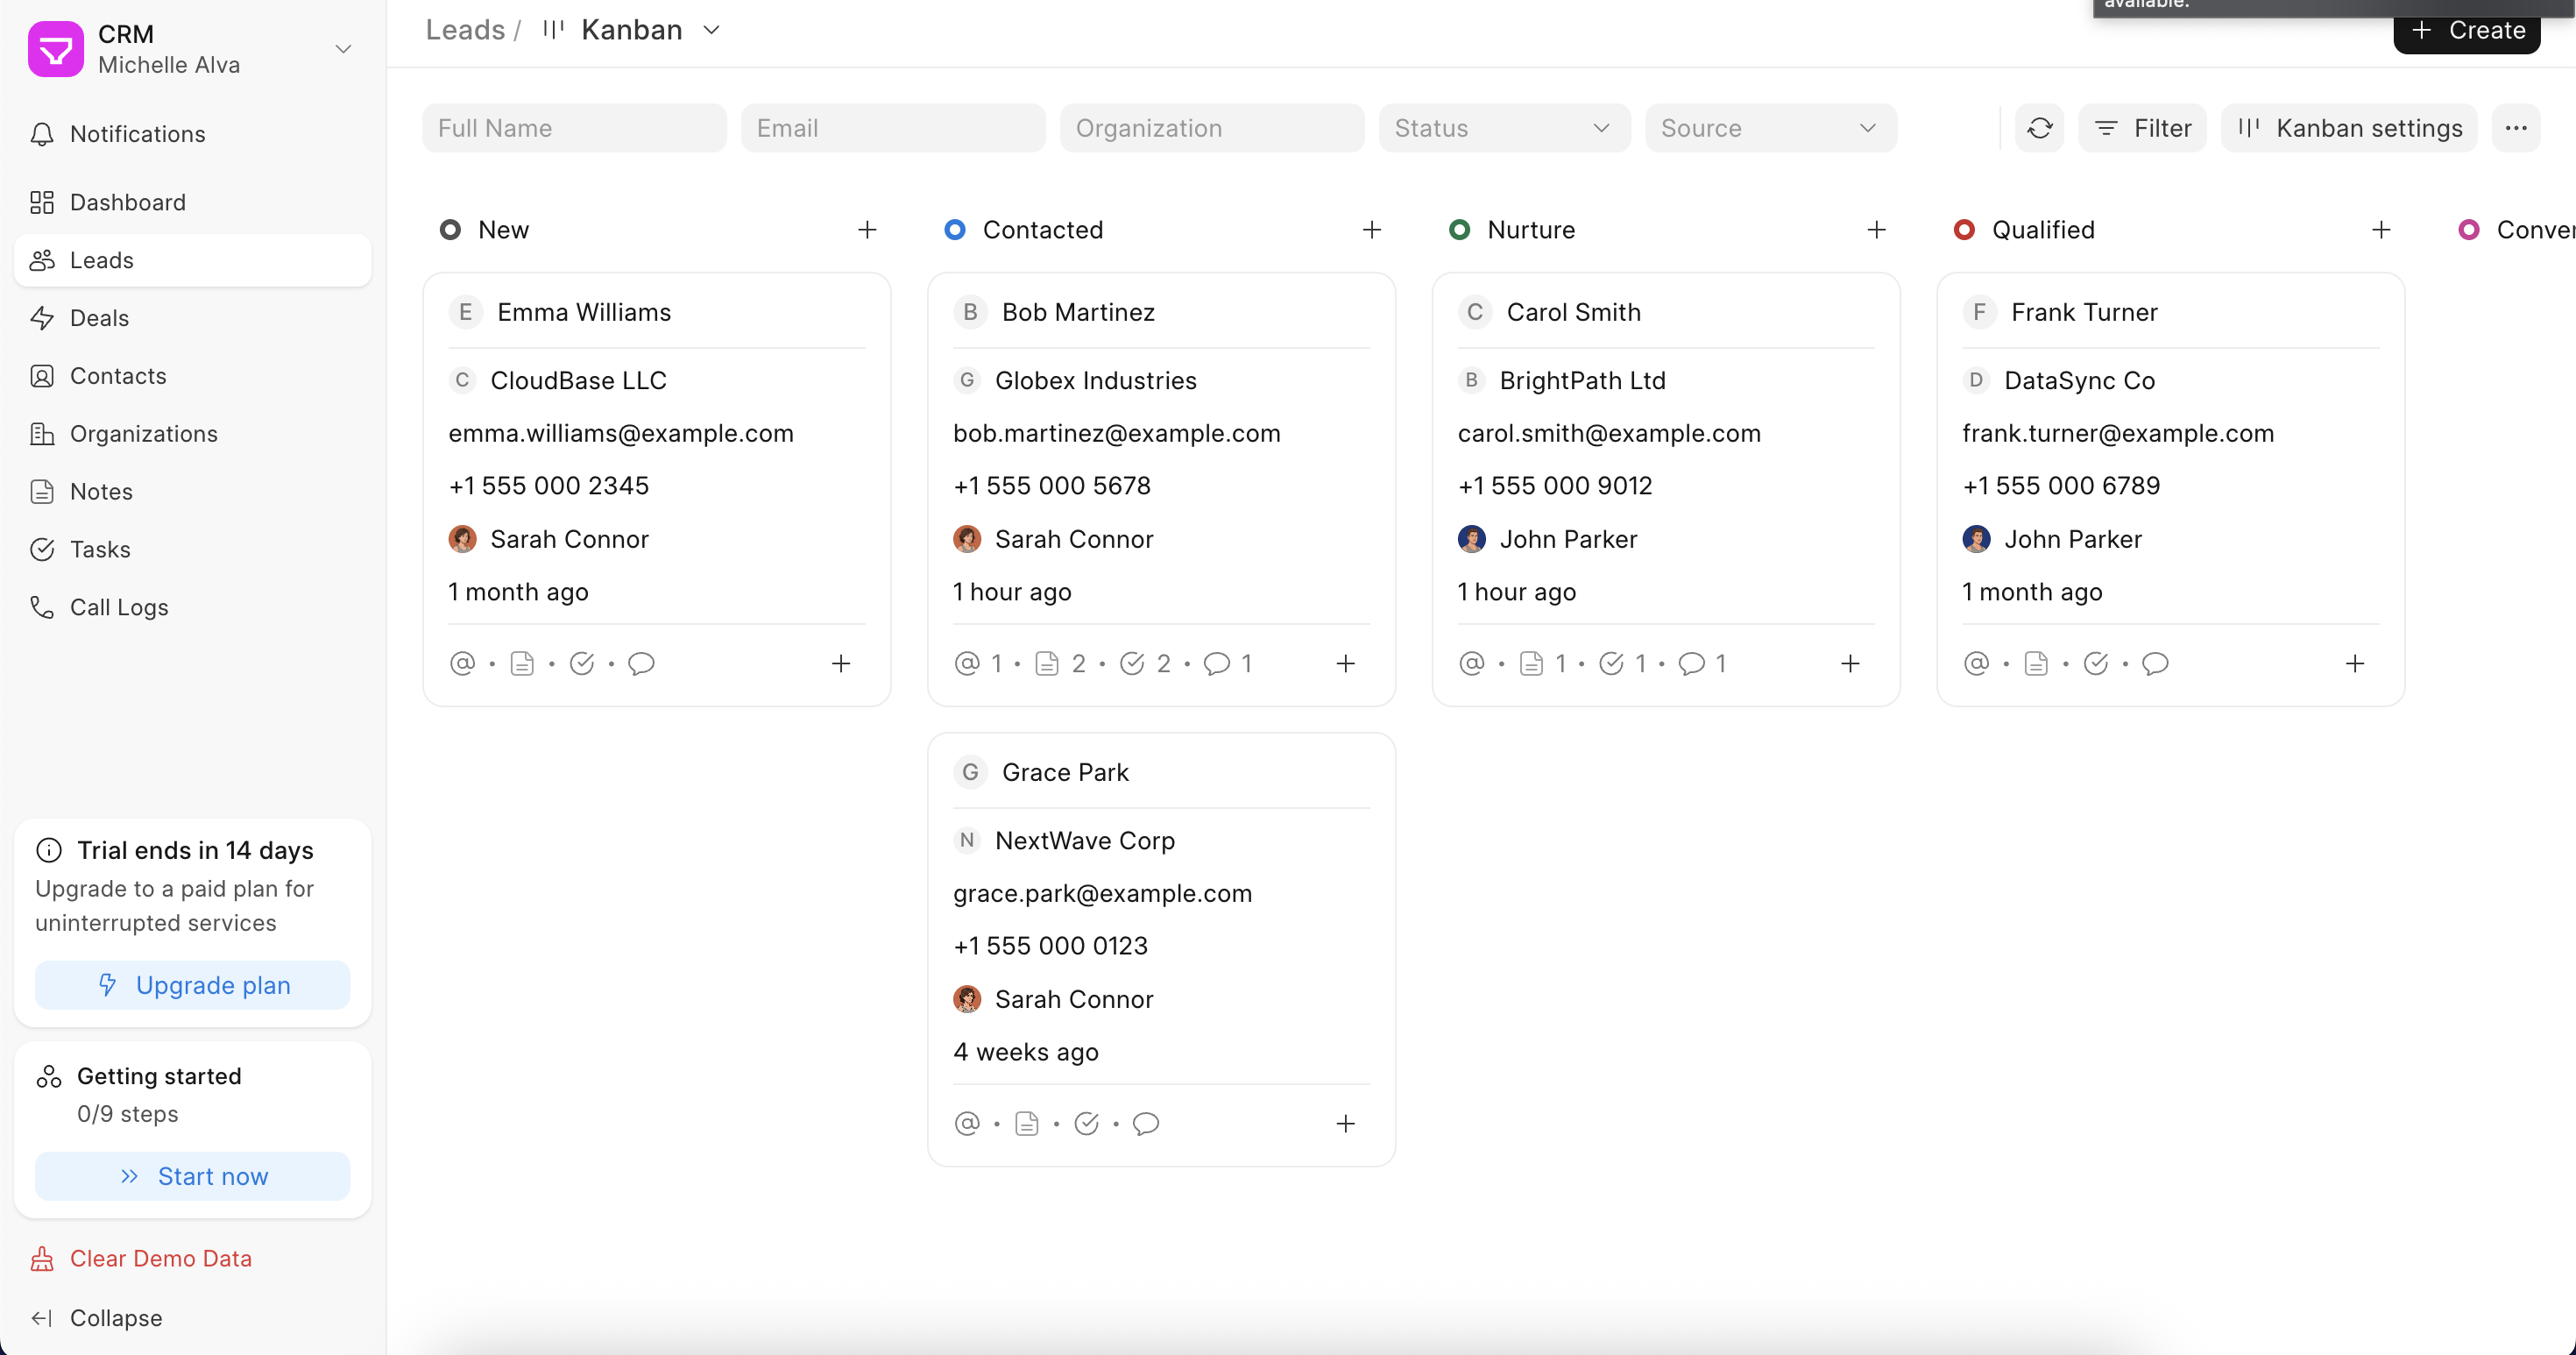Click the tasks icon on Carol Smith card
This screenshot has height=1355, width=2576.
pyautogui.click(x=1610, y=663)
